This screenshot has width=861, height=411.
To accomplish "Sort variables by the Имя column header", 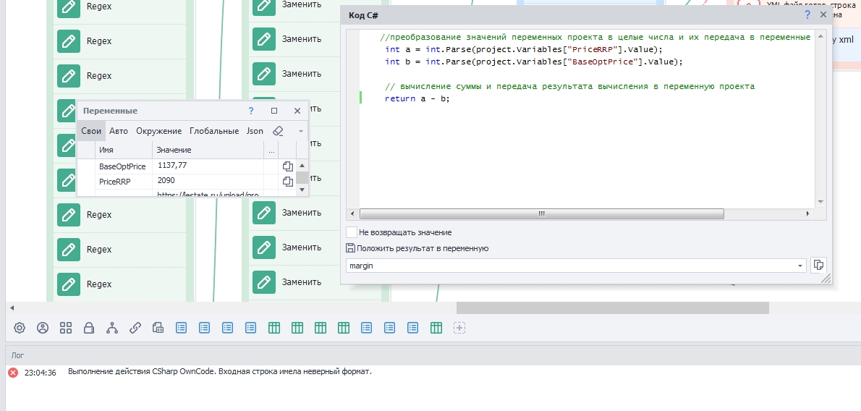I will point(124,150).
